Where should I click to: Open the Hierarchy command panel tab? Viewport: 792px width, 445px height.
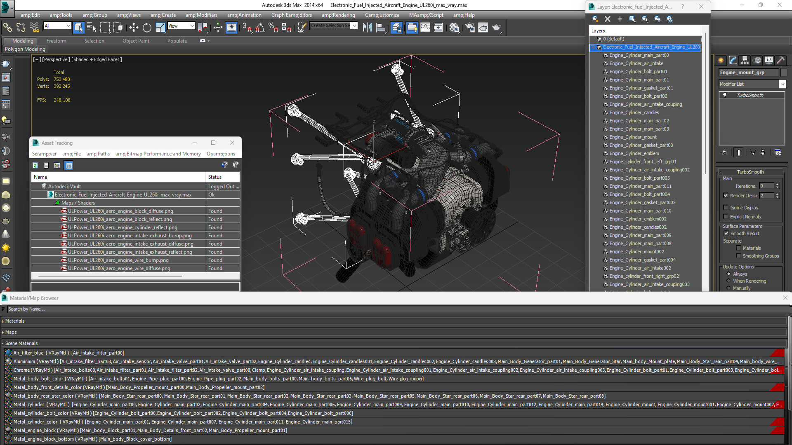pos(745,60)
